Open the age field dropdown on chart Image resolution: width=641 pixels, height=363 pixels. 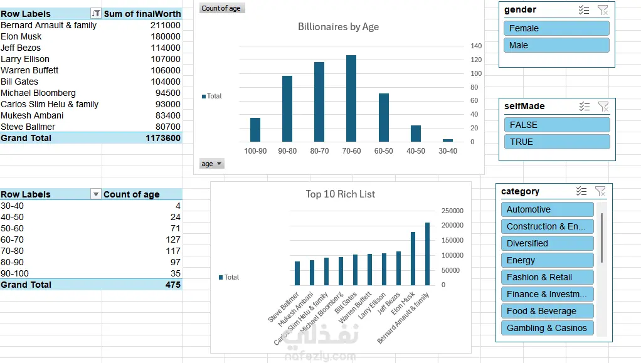pyautogui.click(x=212, y=164)
